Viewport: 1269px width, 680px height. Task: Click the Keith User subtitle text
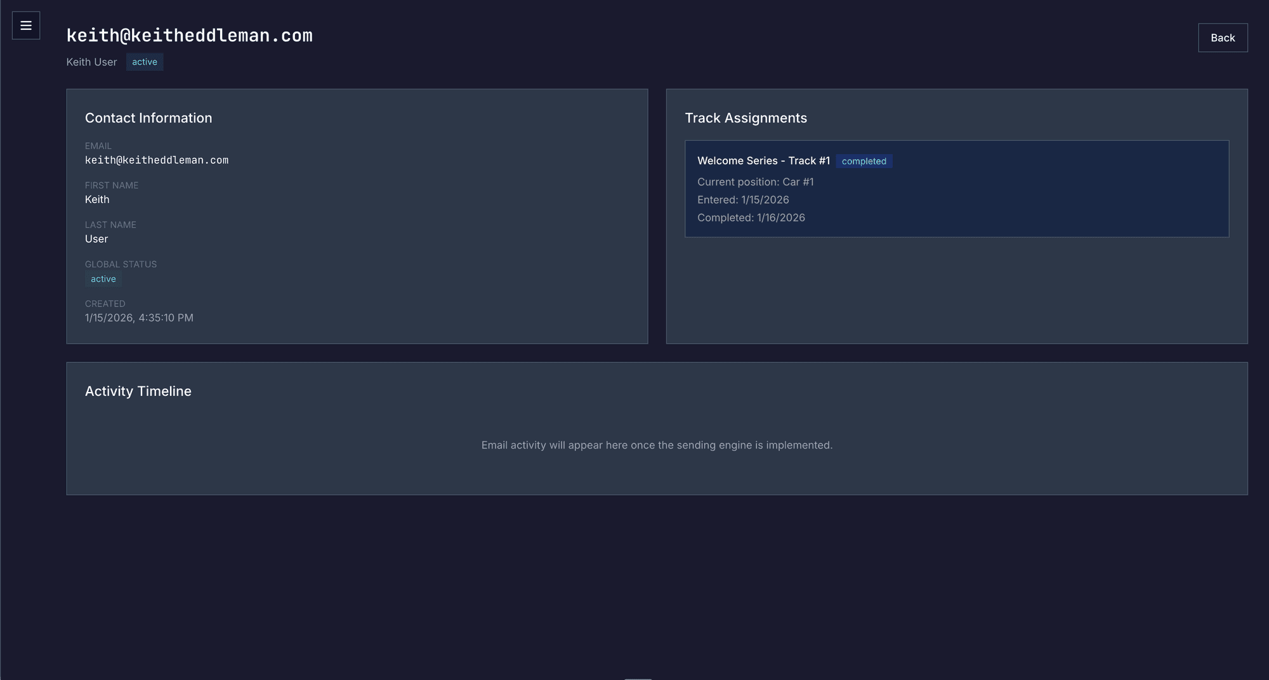point(91,62)
